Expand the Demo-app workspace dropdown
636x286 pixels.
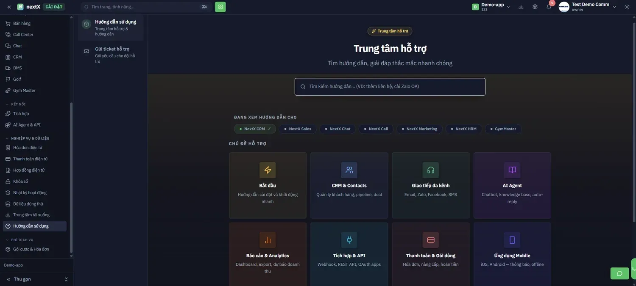[x=508, y=7]
